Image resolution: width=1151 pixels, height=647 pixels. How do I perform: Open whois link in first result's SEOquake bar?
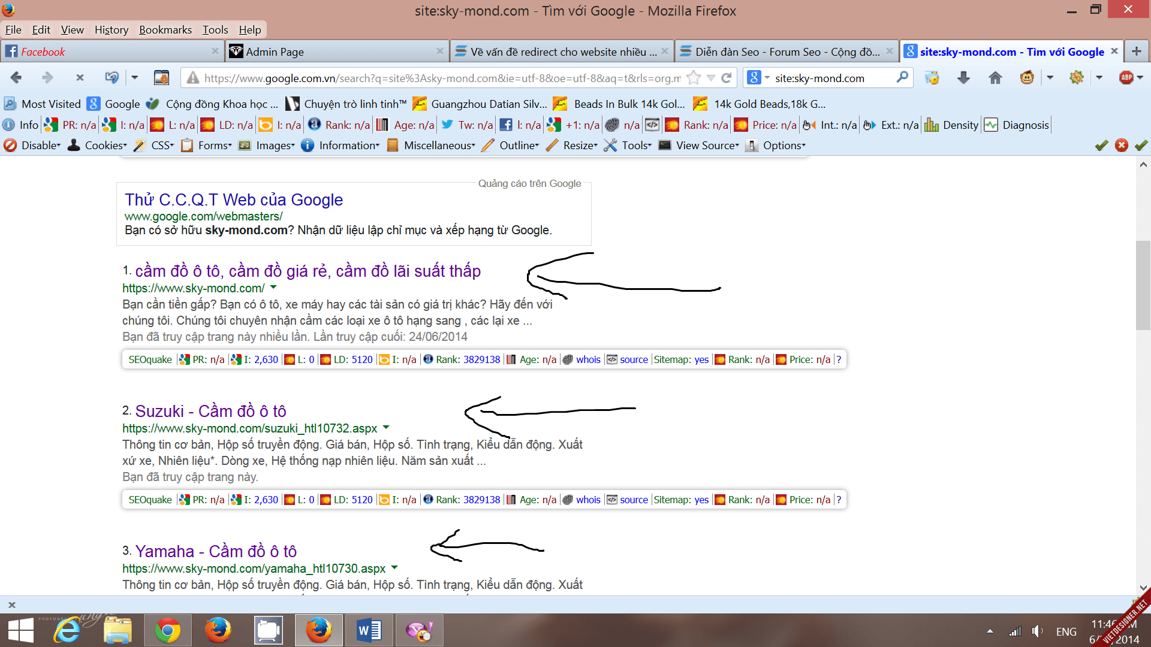click(587, 359)
